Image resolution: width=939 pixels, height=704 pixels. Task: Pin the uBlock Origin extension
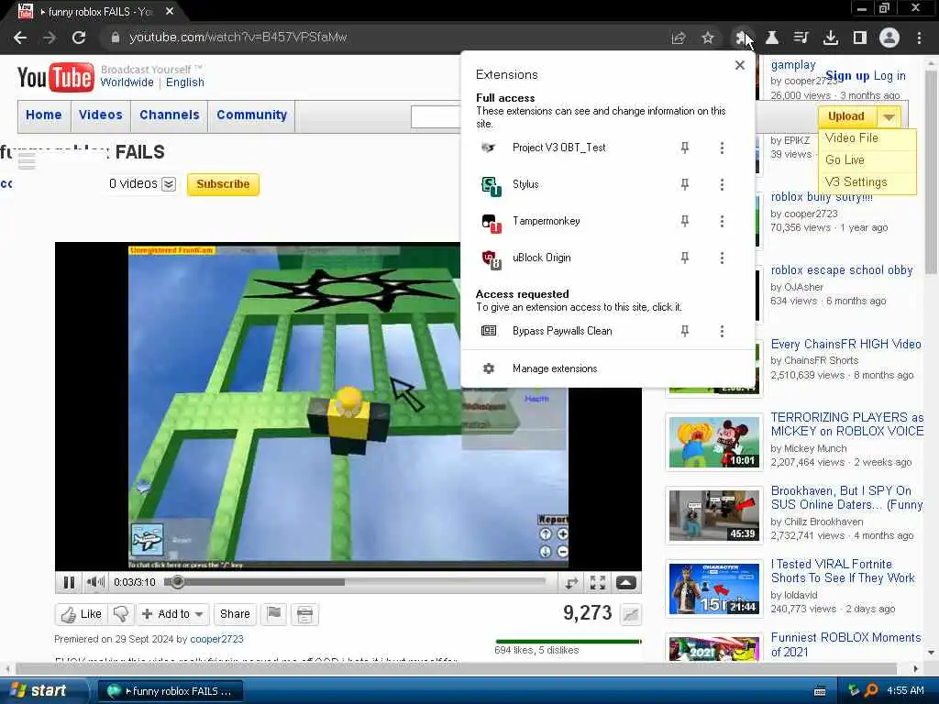pos(684,258)
